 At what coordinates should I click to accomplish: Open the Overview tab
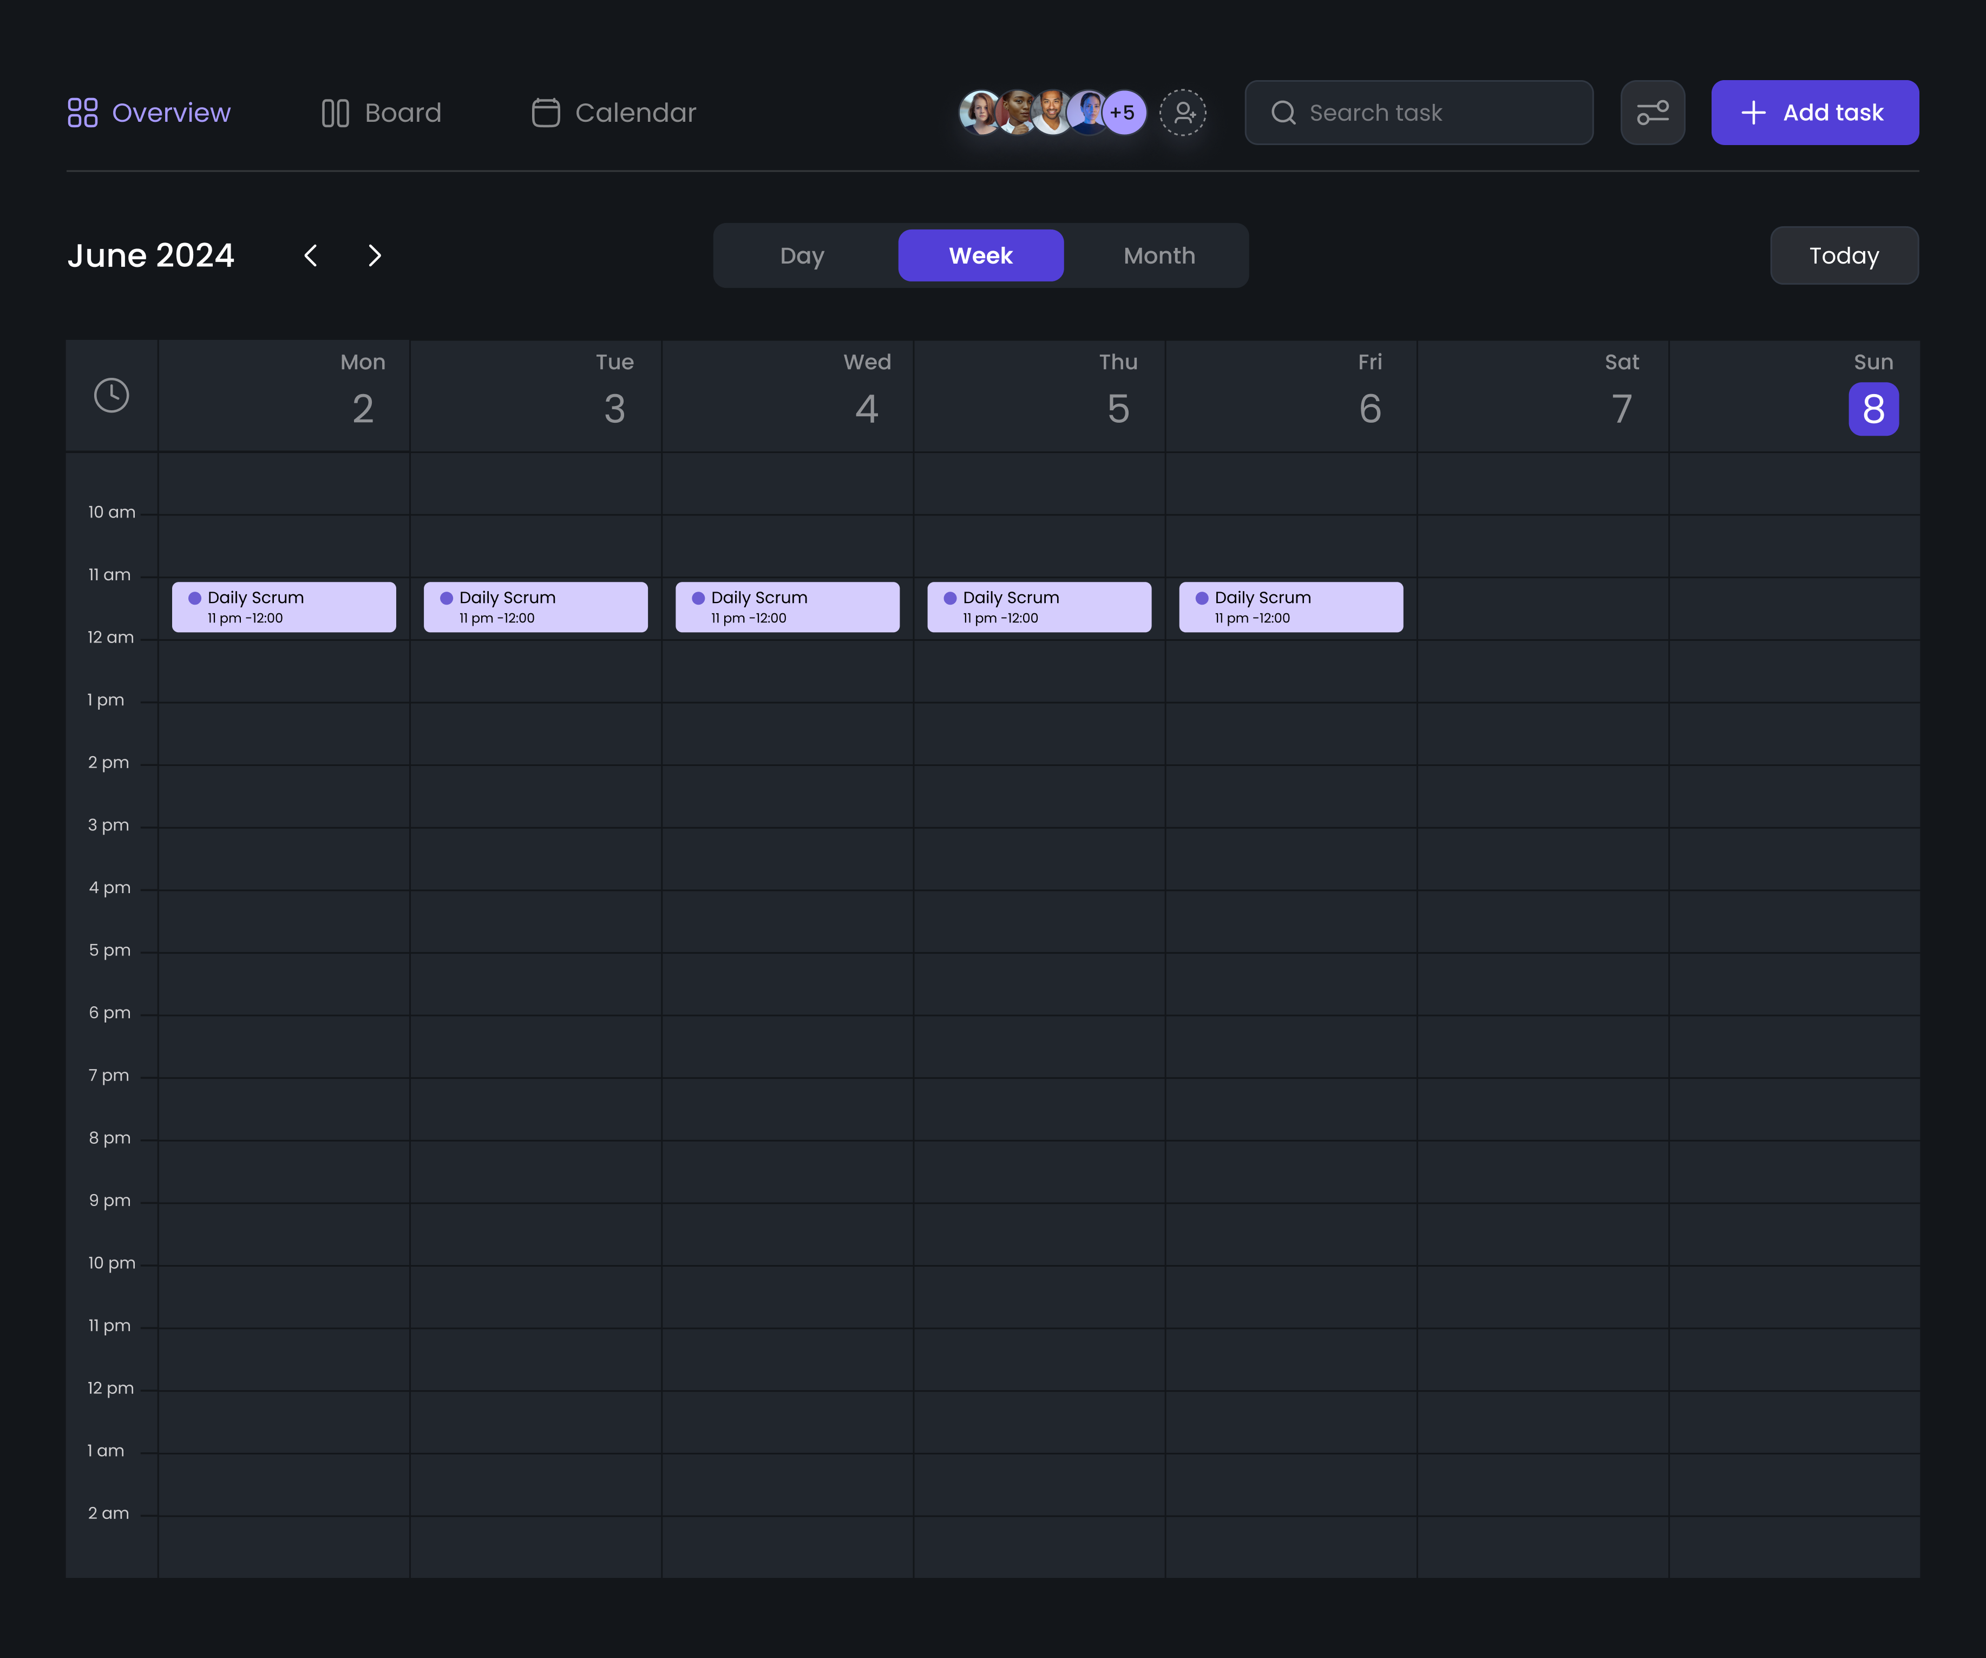click(x=149, y=113)
